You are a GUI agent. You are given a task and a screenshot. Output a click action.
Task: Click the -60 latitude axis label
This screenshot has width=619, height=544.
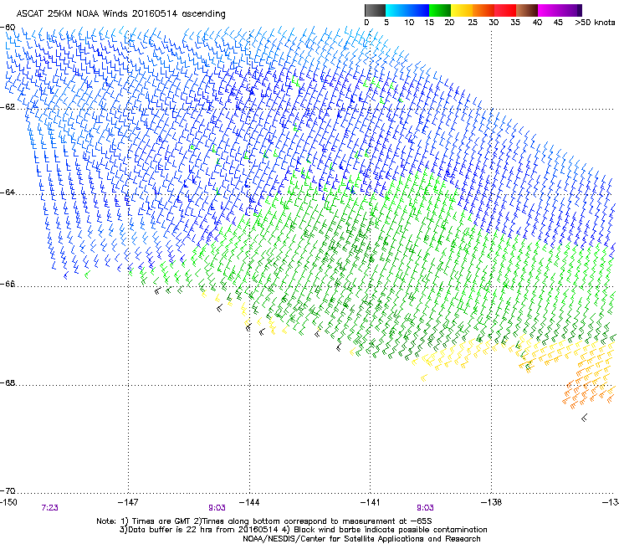(8, 28)
